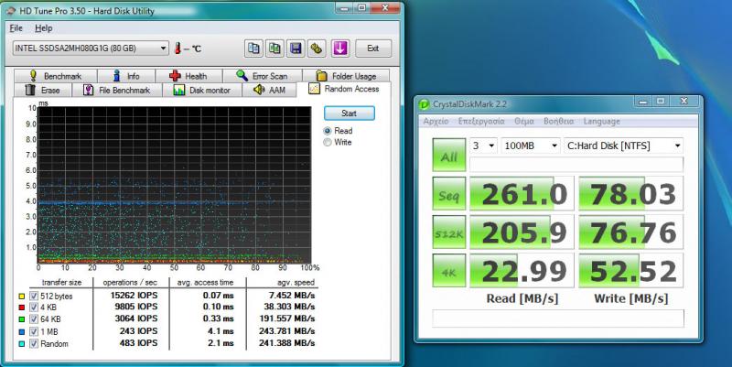Image resolution: width=732 pixels, height=367 pixels.
Task: Uncheck the 512 bytes transfer size checkbox
Action: (34, 296)
